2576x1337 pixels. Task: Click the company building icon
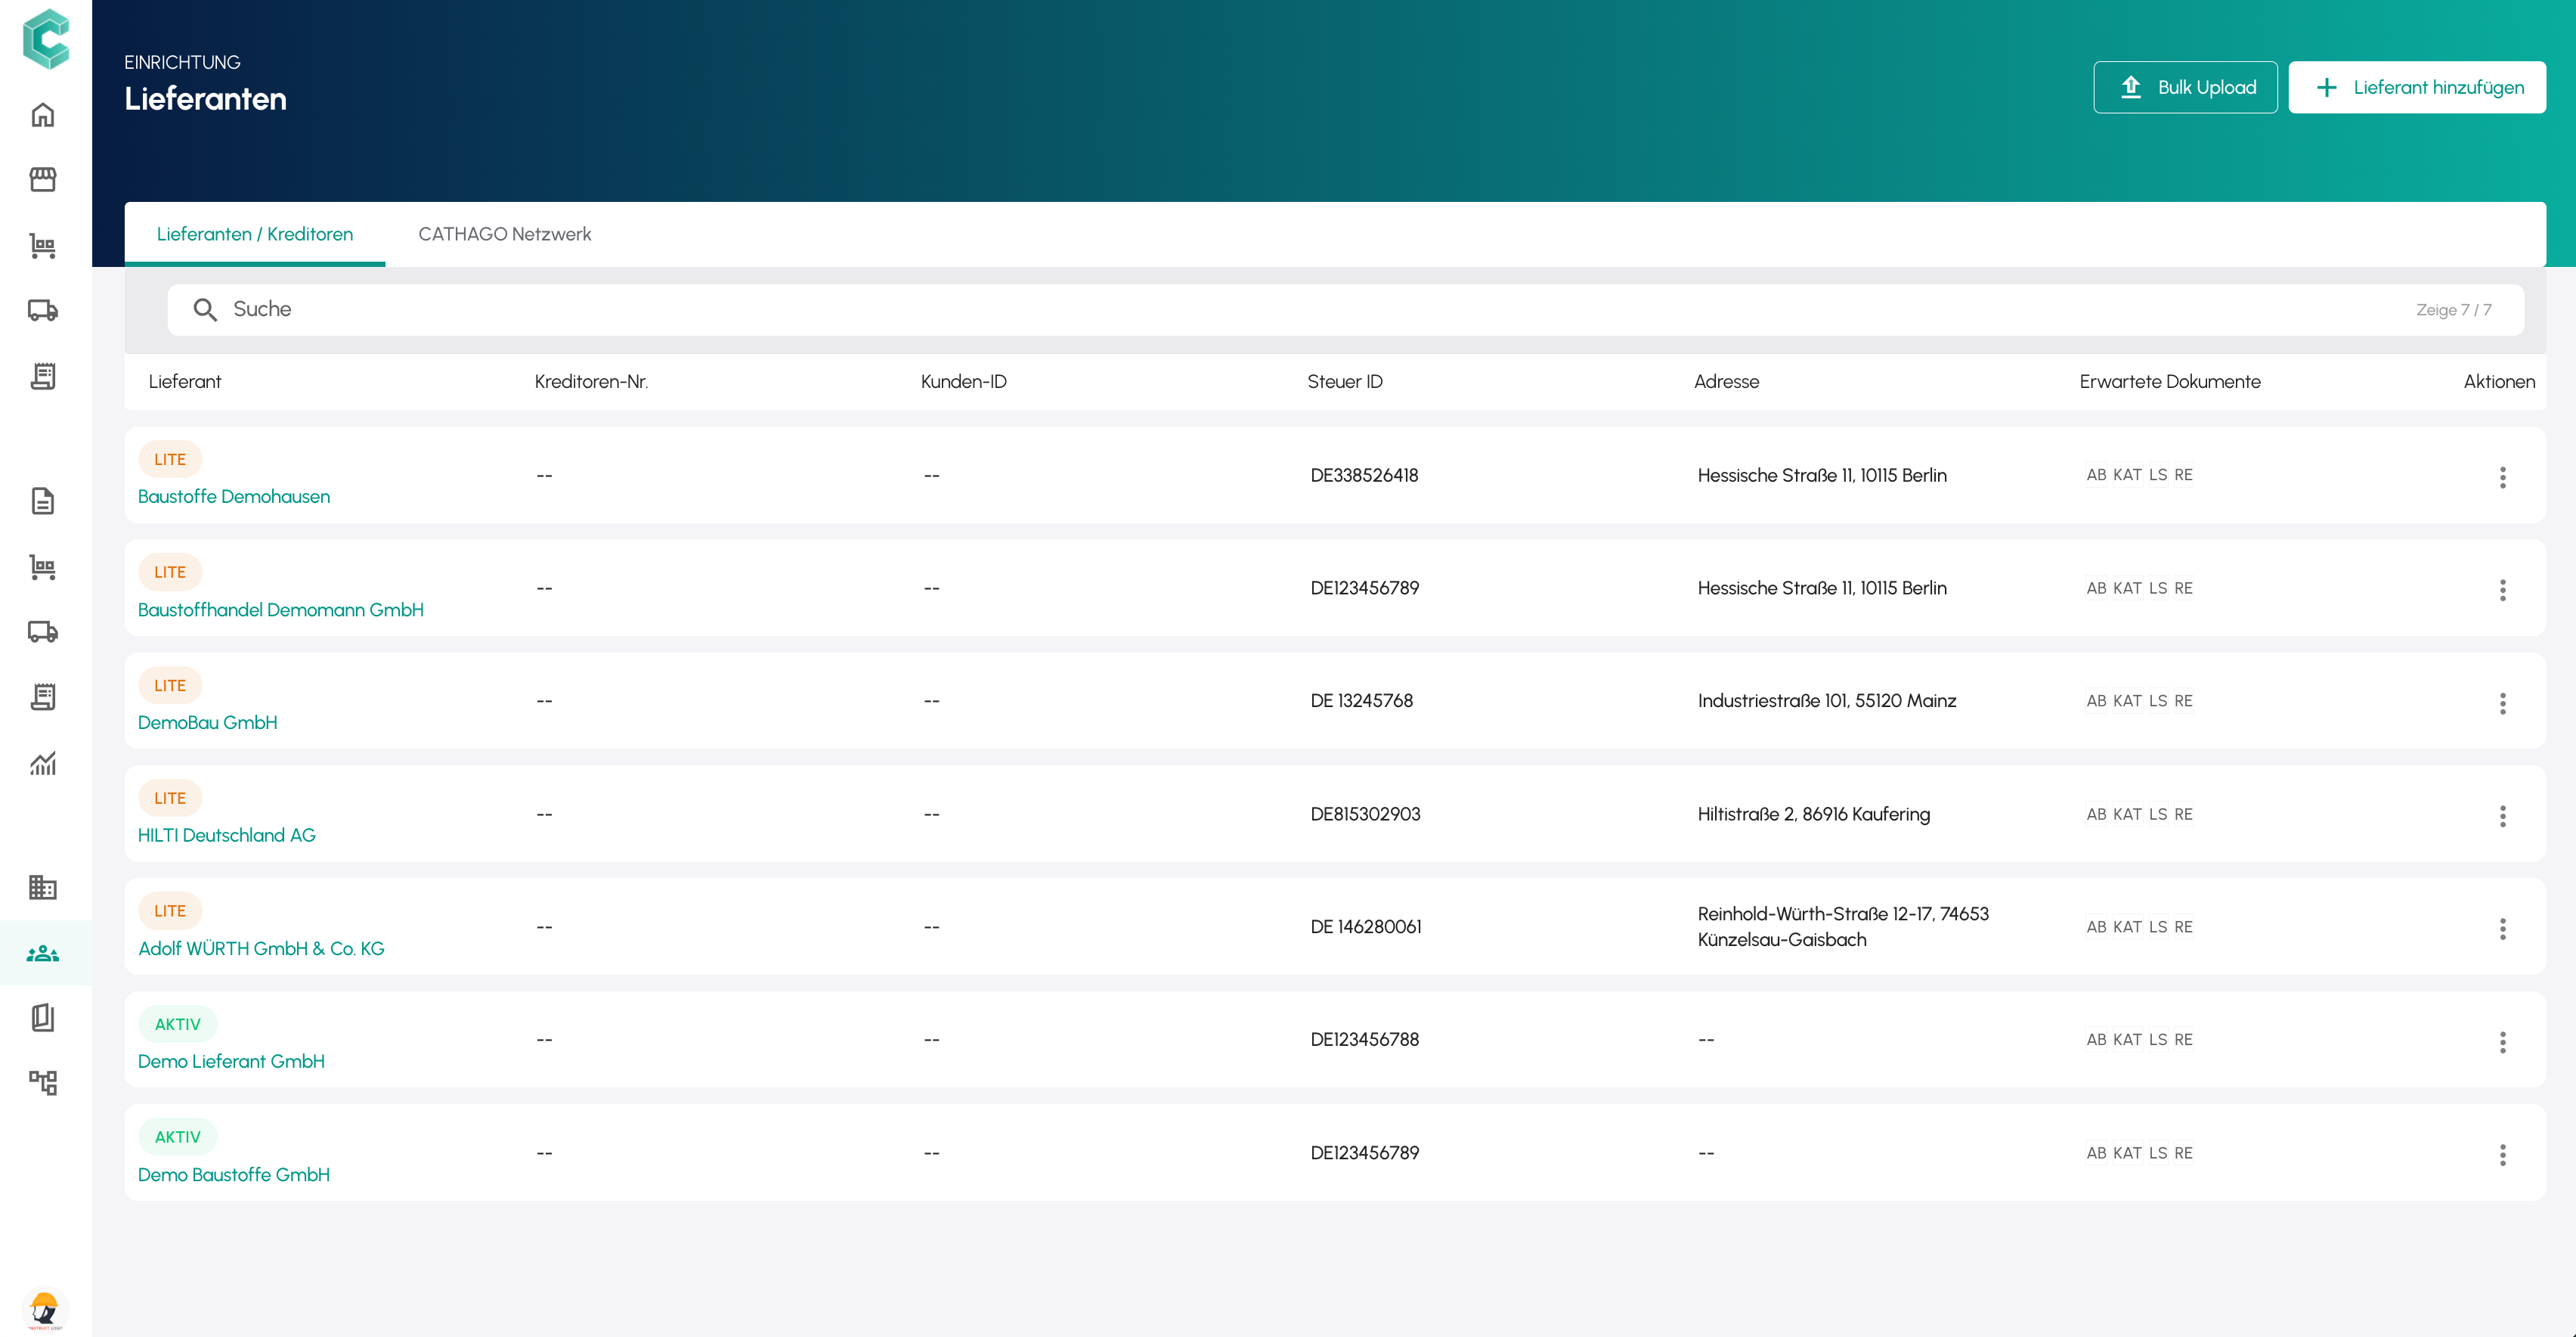click(x=43, y=886)
